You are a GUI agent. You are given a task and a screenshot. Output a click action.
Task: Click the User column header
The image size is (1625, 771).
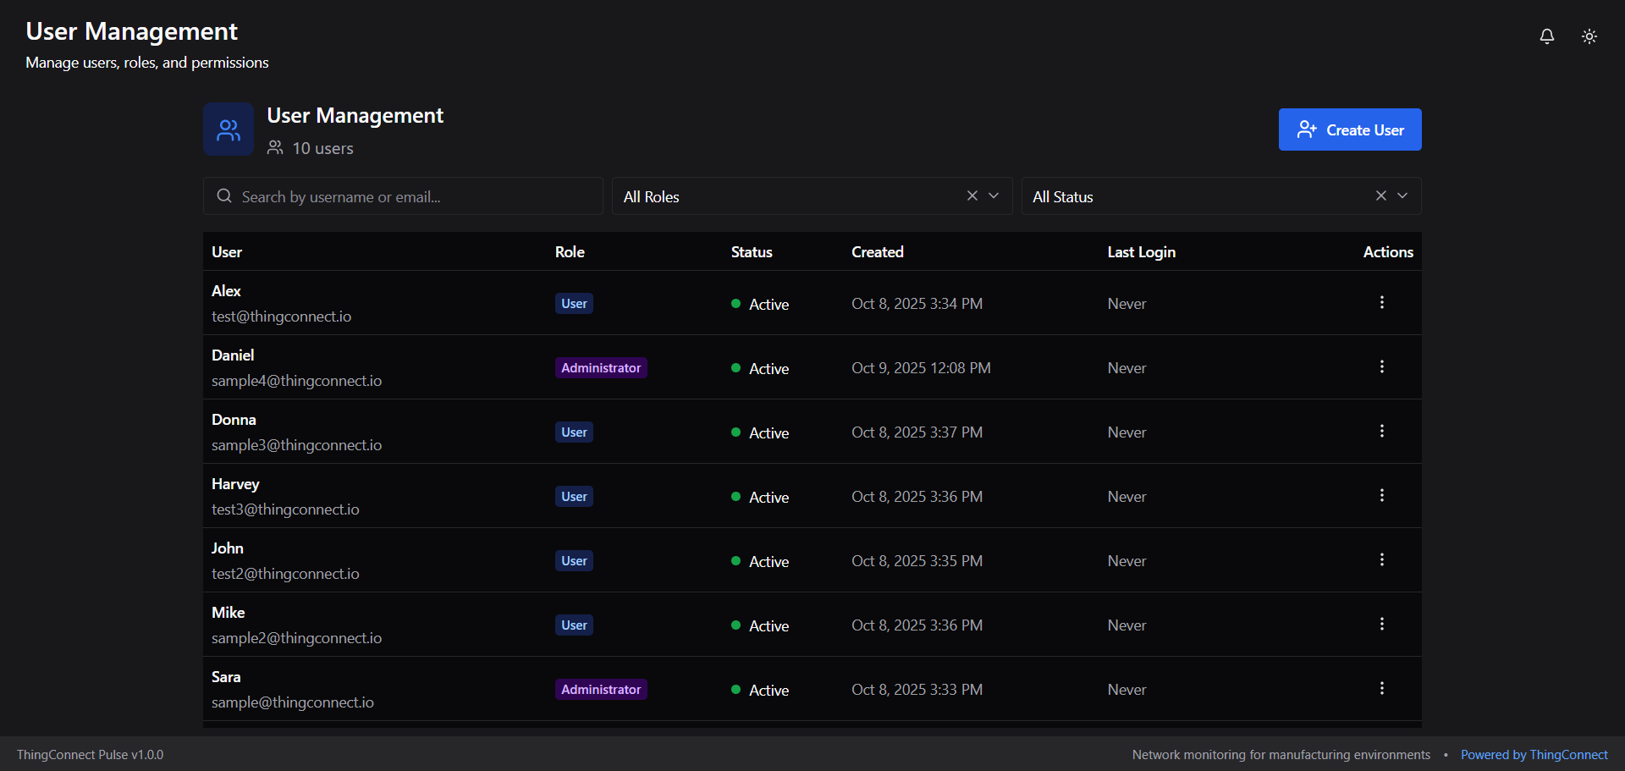(x=227, y=252)
